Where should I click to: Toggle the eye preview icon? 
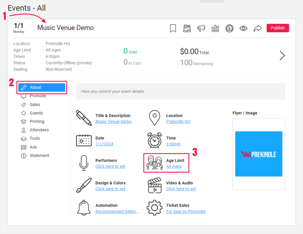point(244,29)
